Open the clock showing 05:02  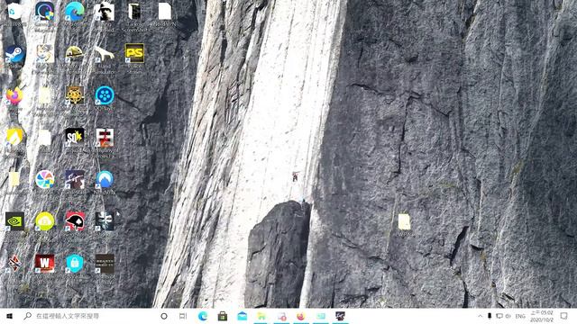(541, 316)
